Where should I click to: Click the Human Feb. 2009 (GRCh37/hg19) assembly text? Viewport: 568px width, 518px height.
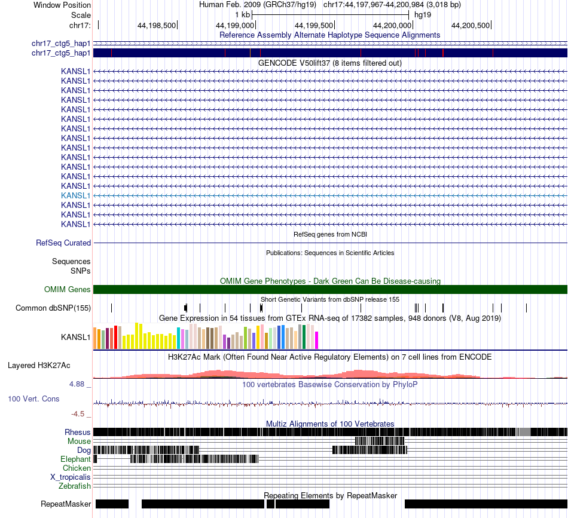click(x=258, y=5)
